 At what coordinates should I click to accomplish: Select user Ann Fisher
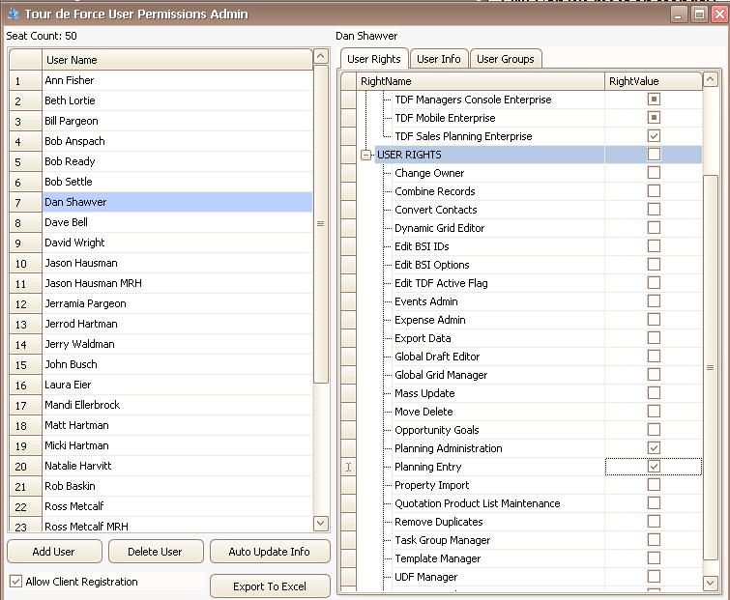pos(177,80)
